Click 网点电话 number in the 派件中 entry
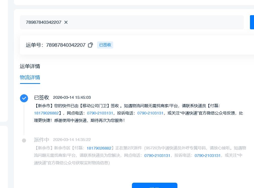The height and width of the screenshot is (188, 254). pyautogui.click(x=157, y=155)
